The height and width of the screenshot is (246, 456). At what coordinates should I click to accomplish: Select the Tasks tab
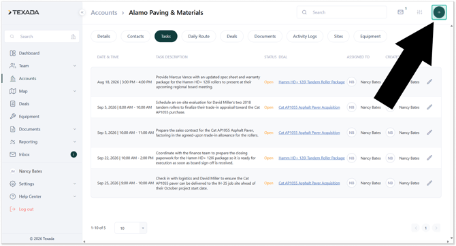point(166,36)
